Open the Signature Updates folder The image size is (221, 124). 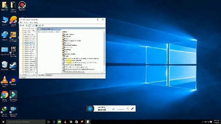point(69,54)
